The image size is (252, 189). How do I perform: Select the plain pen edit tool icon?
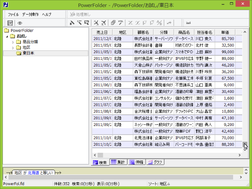point(72,23)
